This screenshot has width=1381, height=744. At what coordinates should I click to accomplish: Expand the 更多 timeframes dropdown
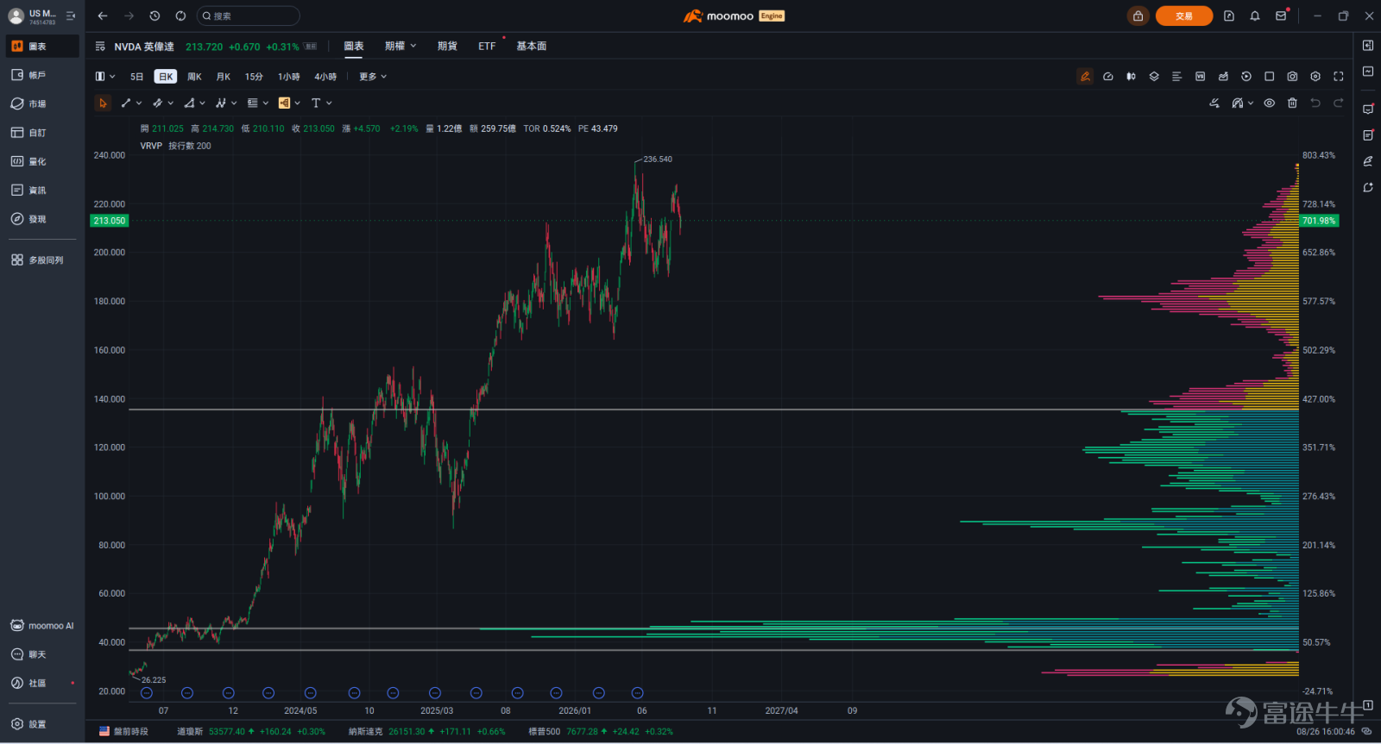[x=373, y=77]
